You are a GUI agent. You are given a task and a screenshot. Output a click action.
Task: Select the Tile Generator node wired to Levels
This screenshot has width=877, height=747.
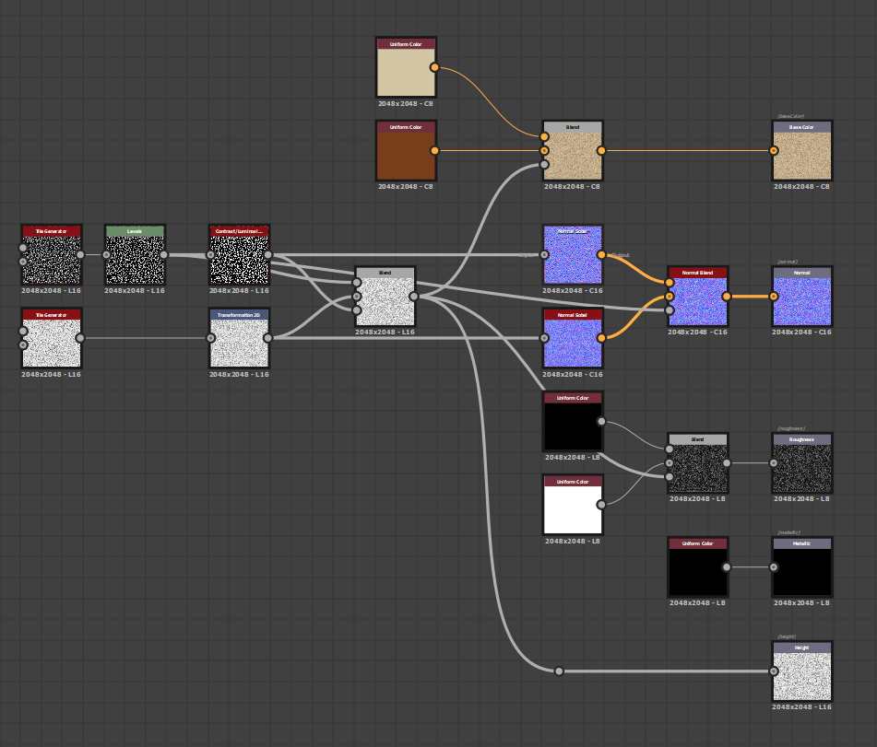[x=52, y=255]
